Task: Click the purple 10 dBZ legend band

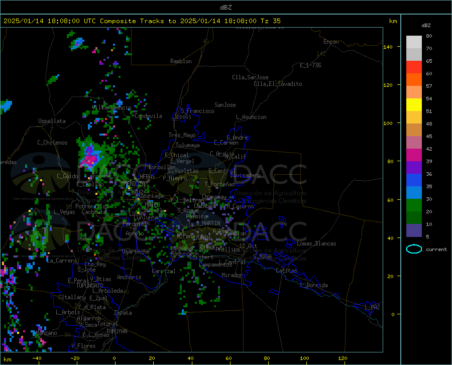Action: [414, 230]
